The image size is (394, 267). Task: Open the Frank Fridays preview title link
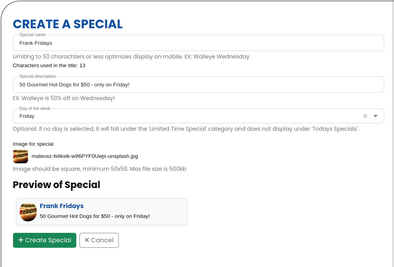click(62, 206)
